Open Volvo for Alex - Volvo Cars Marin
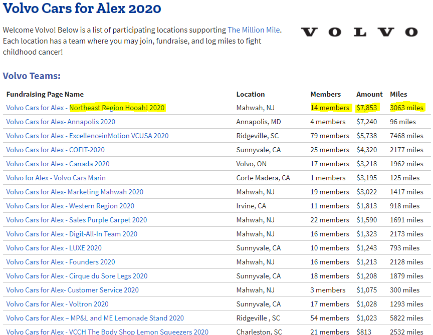 (x=56, y=178)
